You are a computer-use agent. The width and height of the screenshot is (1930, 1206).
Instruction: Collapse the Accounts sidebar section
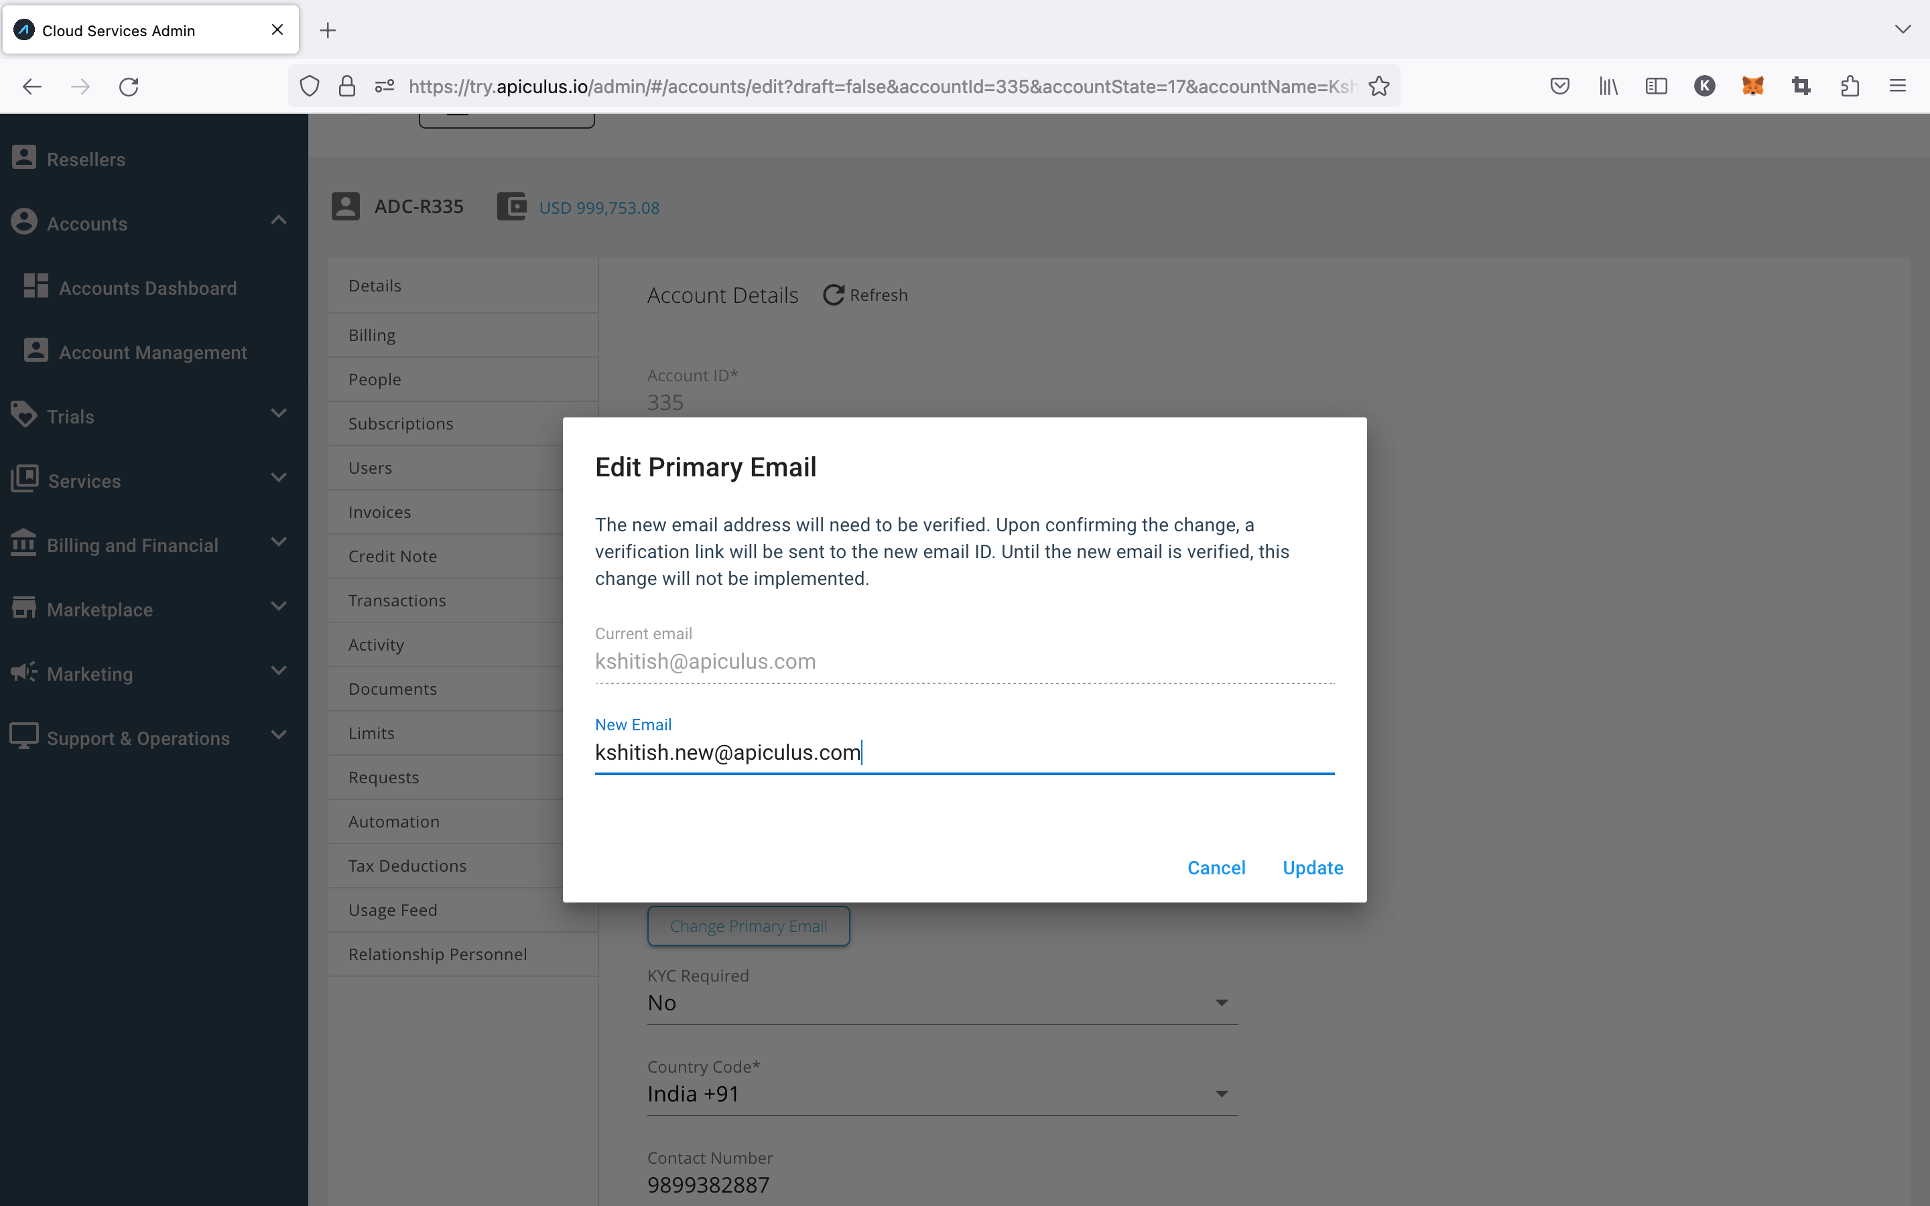(x=278, y=221)
